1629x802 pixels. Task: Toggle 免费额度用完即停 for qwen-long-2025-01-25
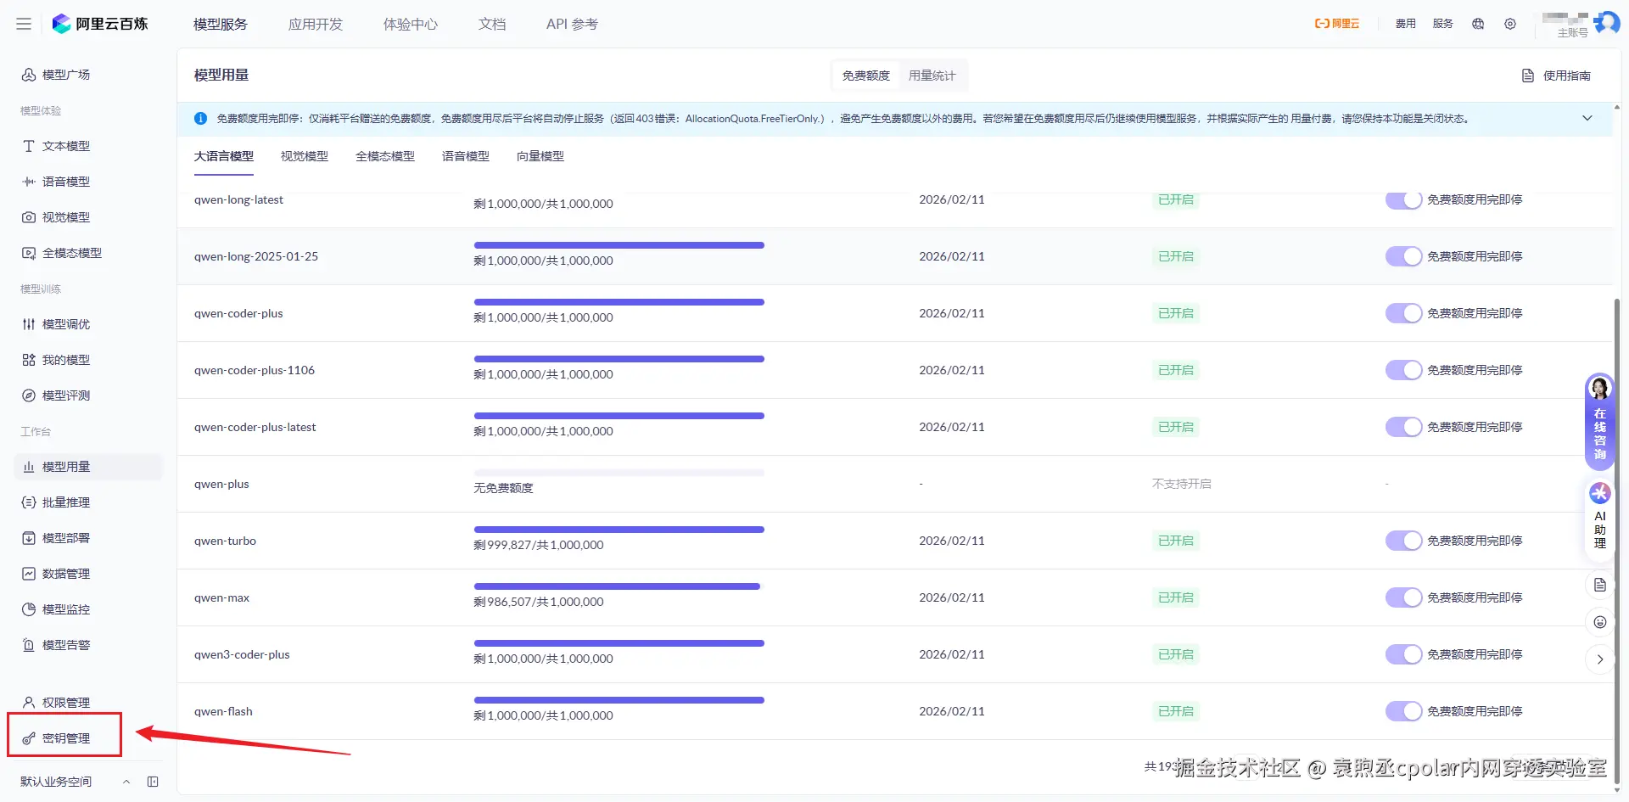(1403, 256)
